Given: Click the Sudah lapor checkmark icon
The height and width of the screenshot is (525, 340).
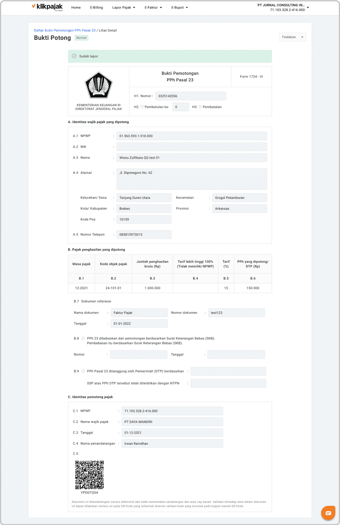Looking at the screenshot, I should click(x=74, y=56).
